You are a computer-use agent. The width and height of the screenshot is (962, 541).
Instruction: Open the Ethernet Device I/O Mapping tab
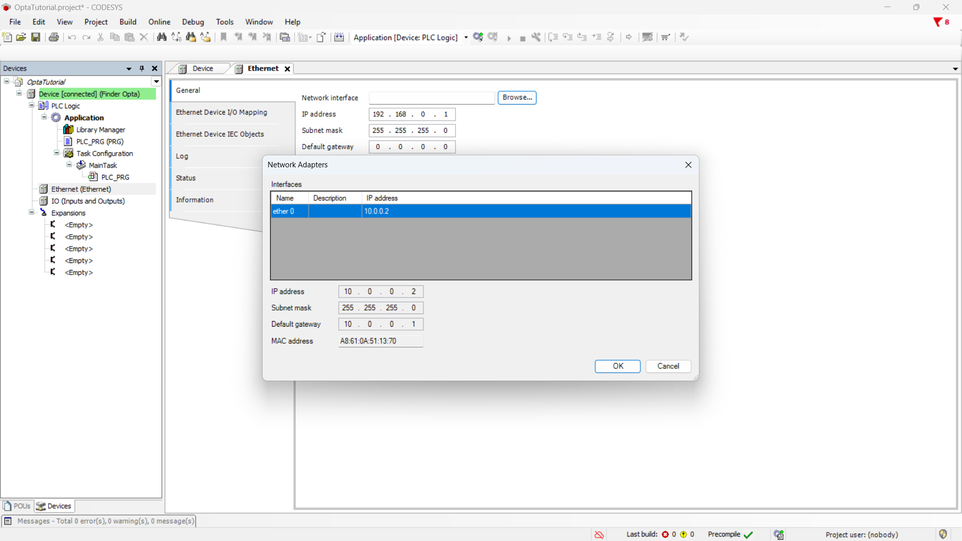tap(221, 112)
